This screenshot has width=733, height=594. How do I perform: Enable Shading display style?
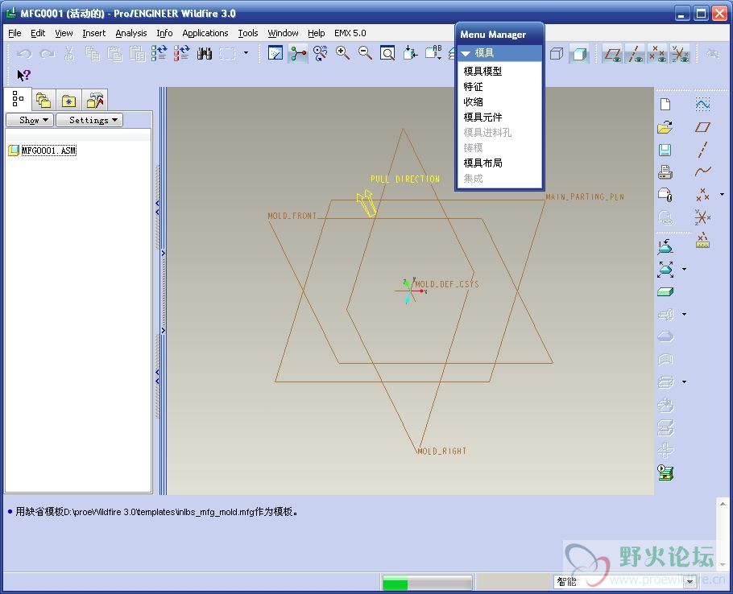click(579, 54)
